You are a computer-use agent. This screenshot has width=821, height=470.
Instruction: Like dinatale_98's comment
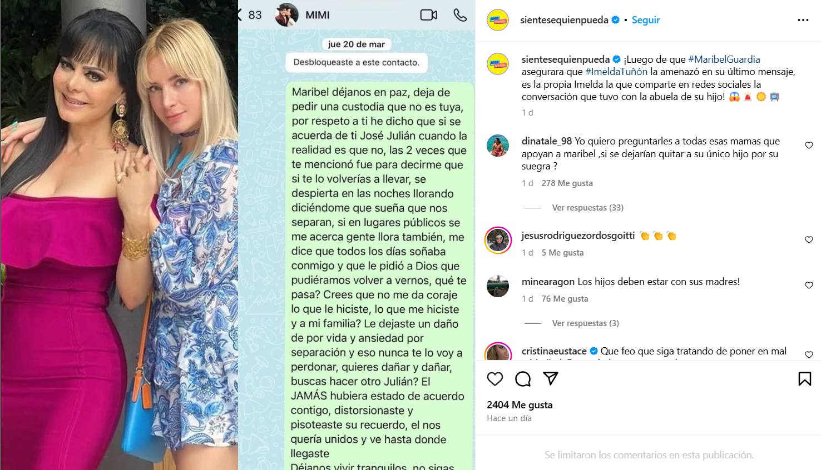pos(809,146)
